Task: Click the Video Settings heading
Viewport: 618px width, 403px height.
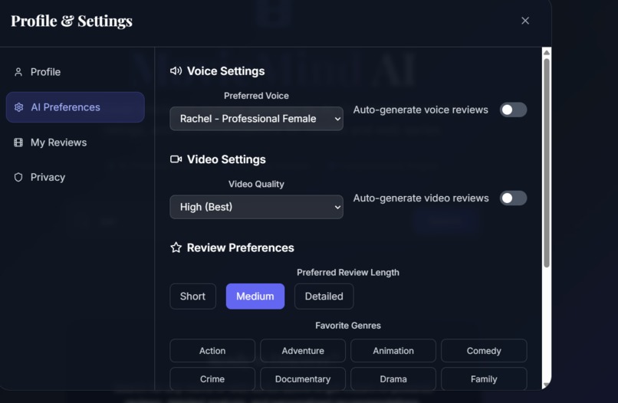Action: pyautogui.click(x=226, y=159)
